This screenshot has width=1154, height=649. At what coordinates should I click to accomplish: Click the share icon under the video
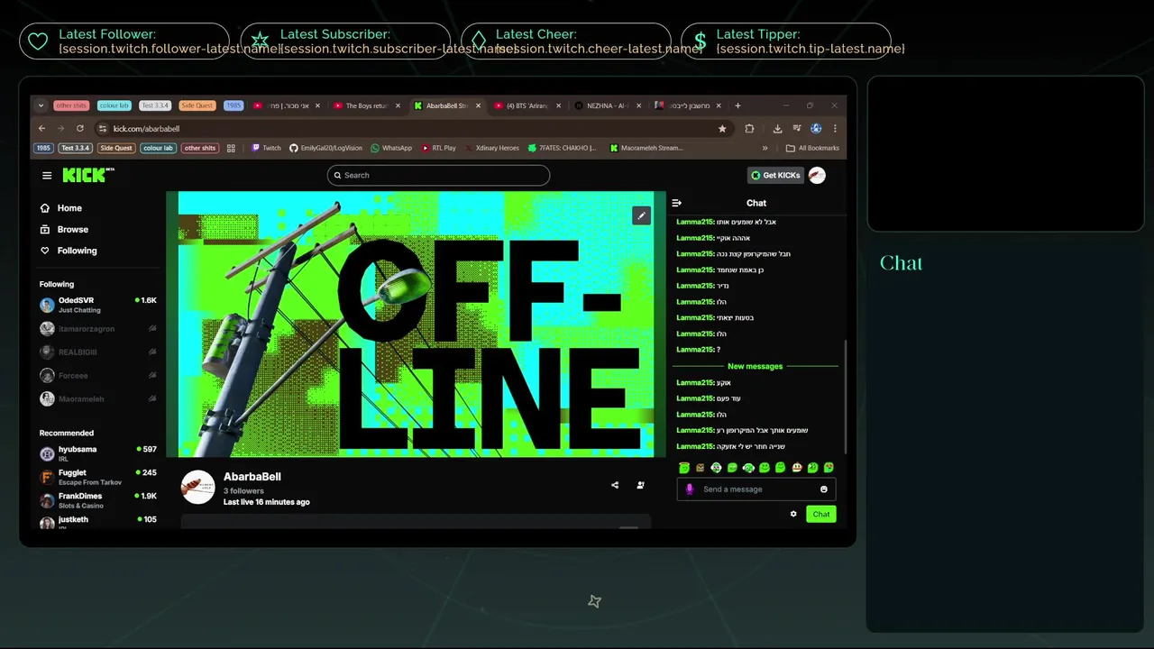click(615, 485)
